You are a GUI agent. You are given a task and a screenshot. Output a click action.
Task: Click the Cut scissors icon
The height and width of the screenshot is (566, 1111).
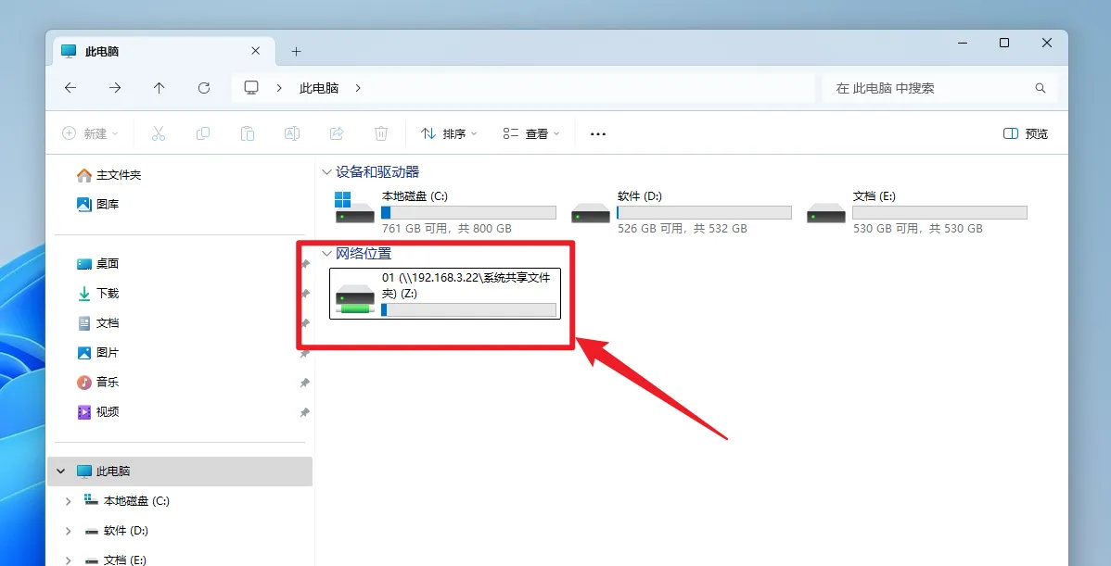[x=158, y=133]
